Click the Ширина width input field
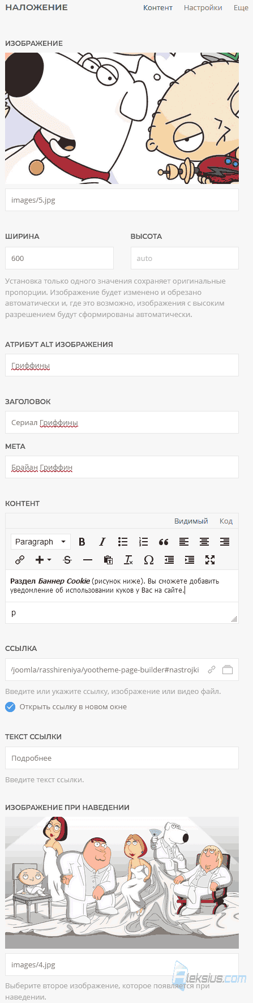 [59, 258]
